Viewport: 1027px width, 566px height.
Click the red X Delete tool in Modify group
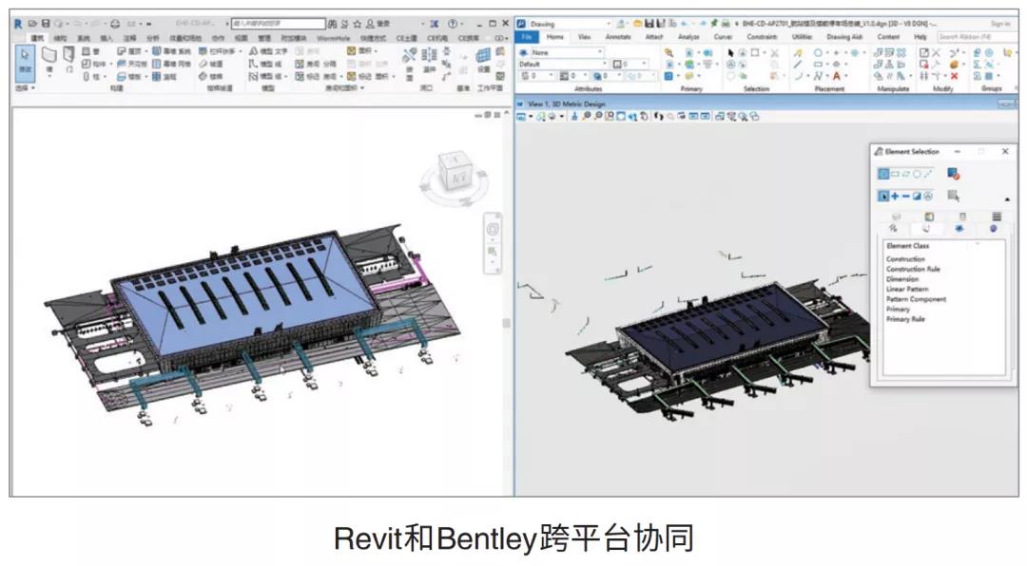955,75
